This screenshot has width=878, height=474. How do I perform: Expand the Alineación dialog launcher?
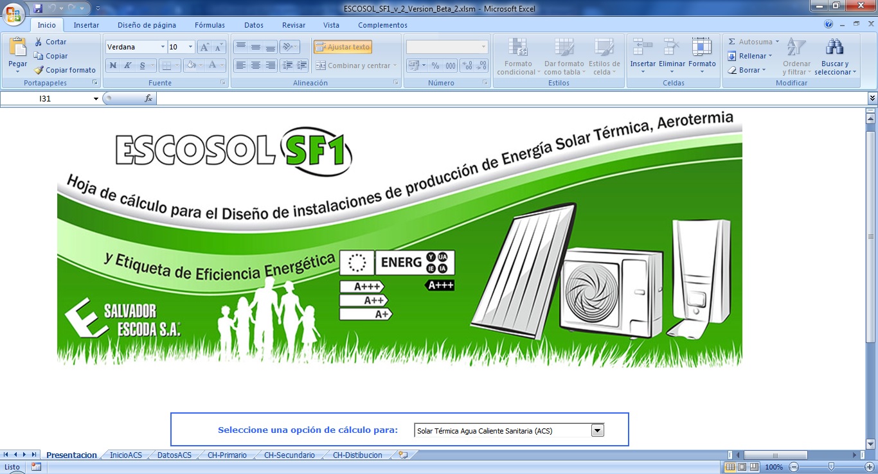pyautogui.click(x=396, y=83)
